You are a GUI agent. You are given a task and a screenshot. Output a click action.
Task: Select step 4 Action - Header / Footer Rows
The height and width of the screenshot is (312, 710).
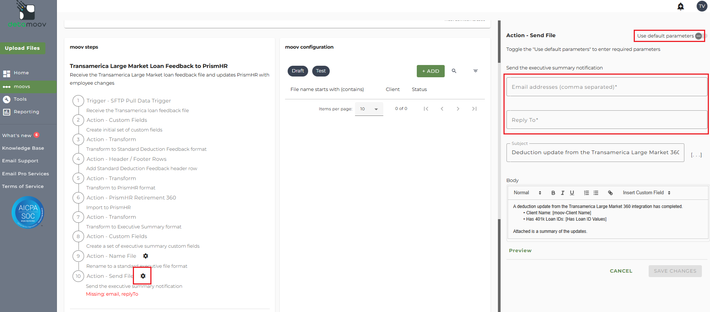click(127, 159)
